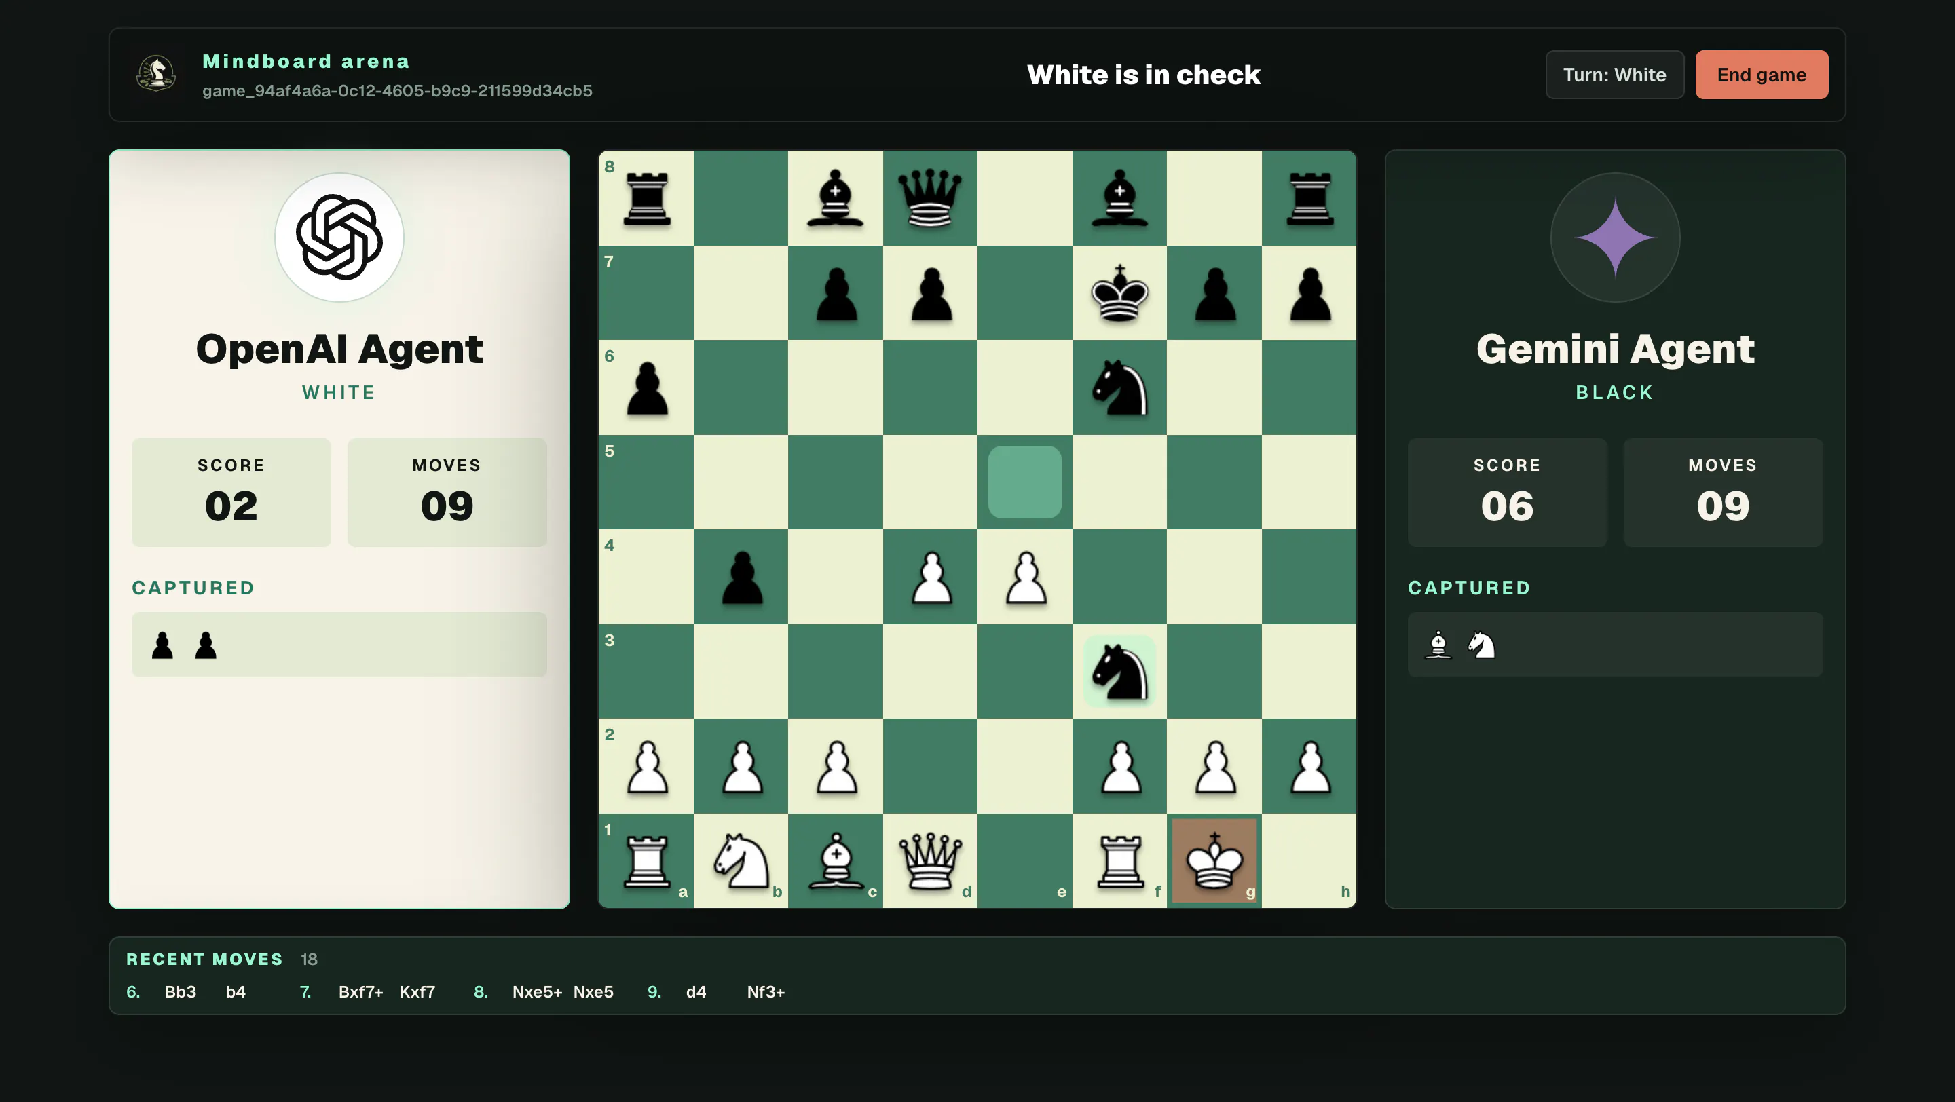1955x1102 pixels.
Task: Click the Nf3+ move in recent moves
Action: click(766, 991)
